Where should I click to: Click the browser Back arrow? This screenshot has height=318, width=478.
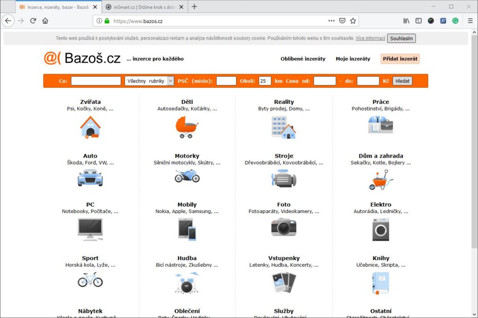point(8,21)
